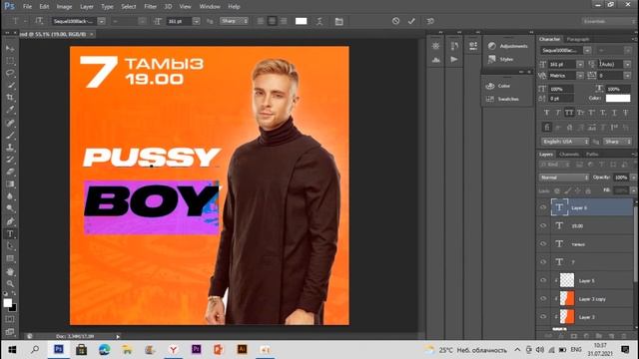The height and width of the screenshot is (359, 639).
Task: Toggle Quick Mask mode in toolbox
Action: (10, 319)
